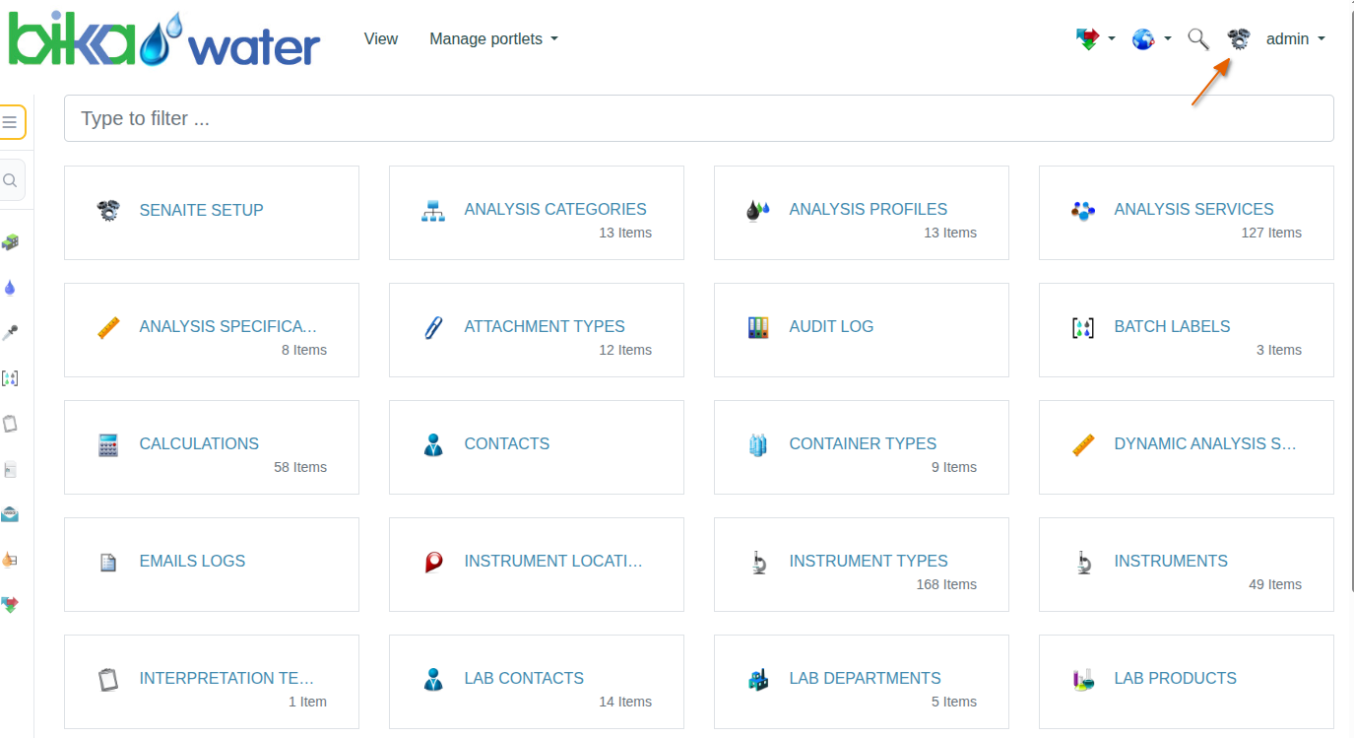
Task: Click the gears setup icon in header
Action: pyautogui.click(x=1238, y=39)
